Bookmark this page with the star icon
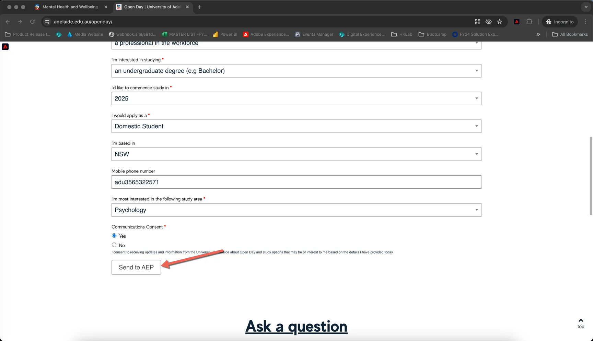 500,22
